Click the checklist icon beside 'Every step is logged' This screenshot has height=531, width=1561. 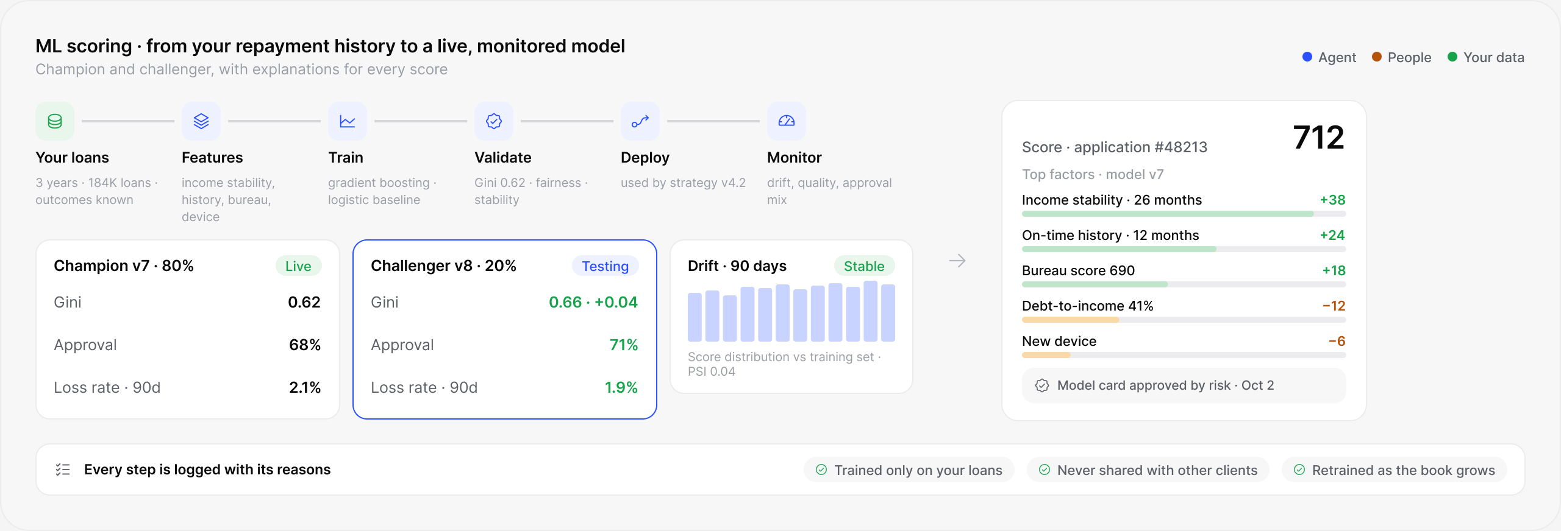(63, 469)
